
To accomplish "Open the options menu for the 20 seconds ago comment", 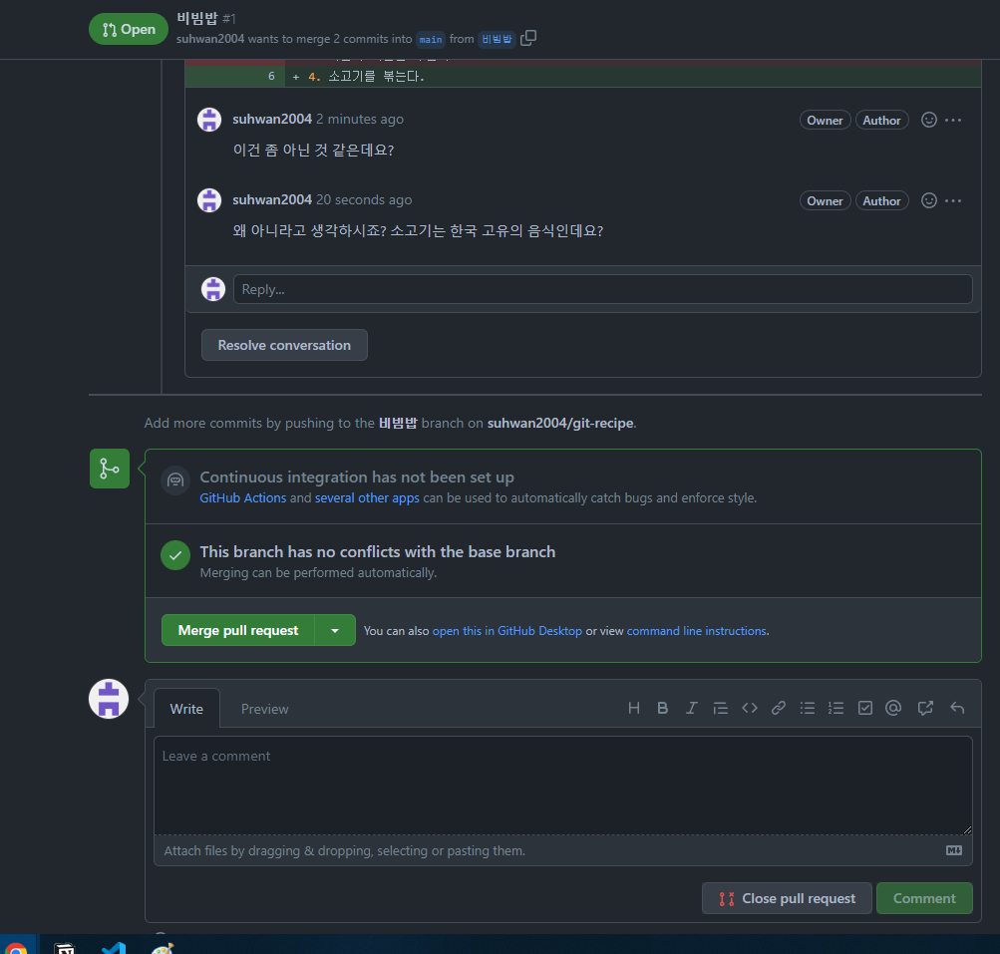I will click(953, 201).
